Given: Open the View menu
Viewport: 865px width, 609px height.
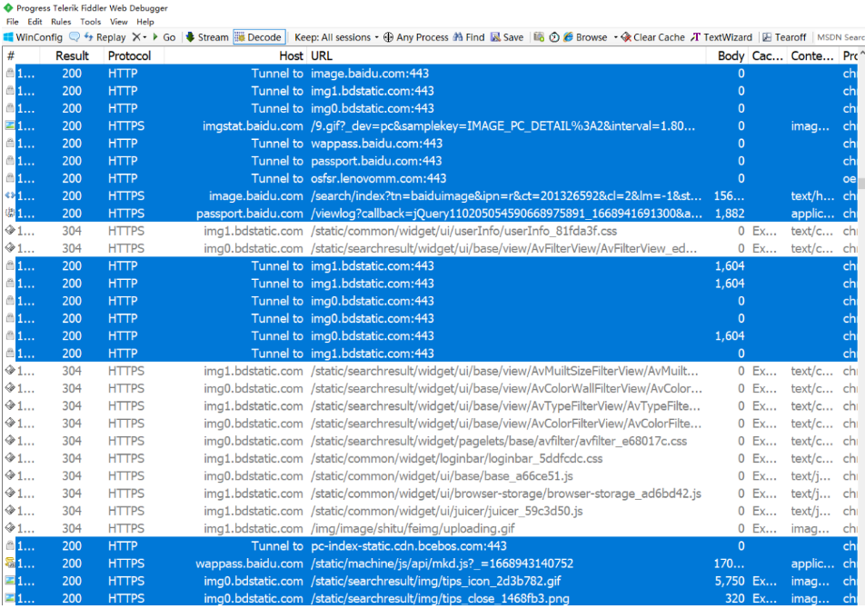Looking at the screenshot, I should 119,22.
